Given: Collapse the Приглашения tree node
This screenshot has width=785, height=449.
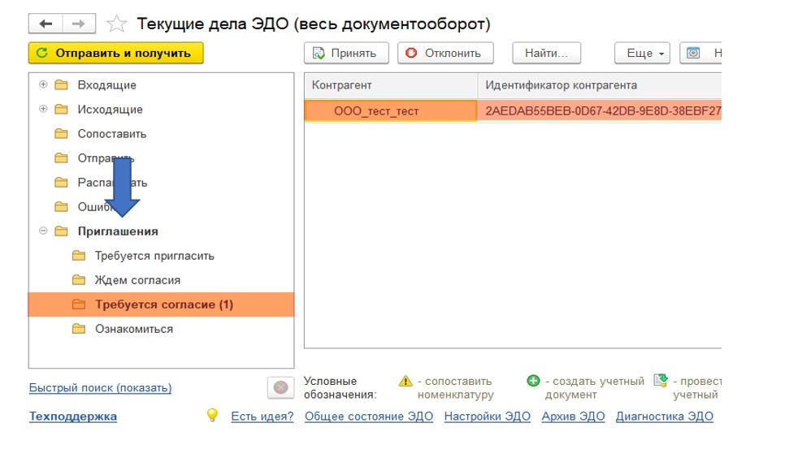Looking at the screenshot, I should (x=43, y=231).
